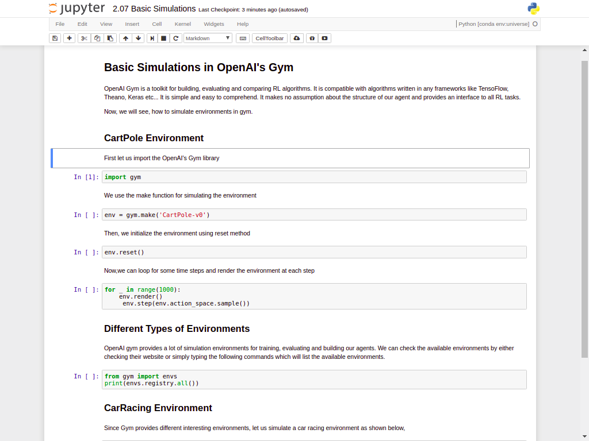589x441 pixels.
Task: Open the Cell menu
Action: 157,24
